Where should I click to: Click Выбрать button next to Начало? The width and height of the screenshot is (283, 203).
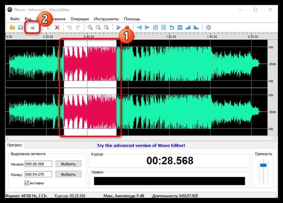(x=68, y=164)
